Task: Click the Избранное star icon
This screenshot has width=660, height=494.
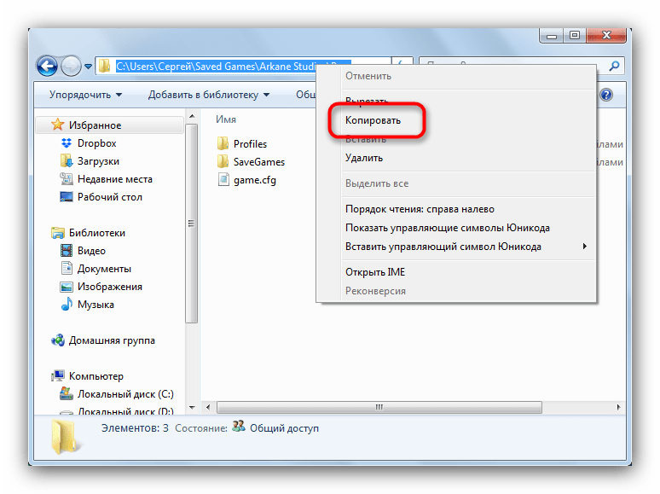Action: click(x=58, y=125)
